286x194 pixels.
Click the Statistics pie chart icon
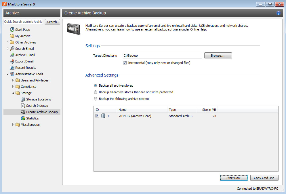coord(23,118)
